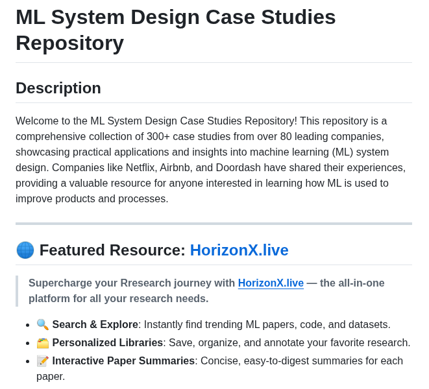This screenshot has height=389, width=429.
Task: Click the 'Description' heading
Action: pyautogui.click(x=58, y=88)
